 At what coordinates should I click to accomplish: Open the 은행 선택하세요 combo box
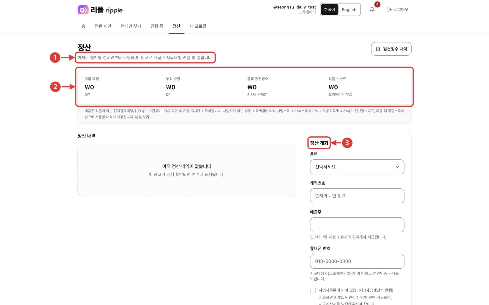click(357, 167)
